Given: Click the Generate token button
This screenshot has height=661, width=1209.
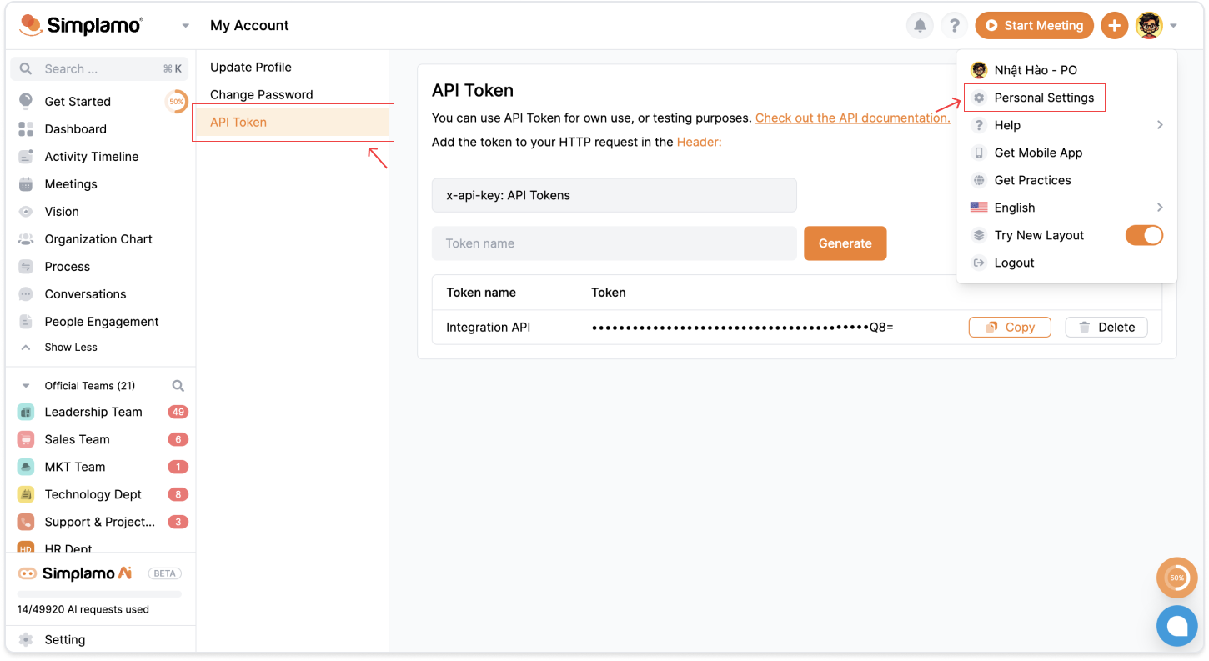Looking at the screenshot, I should point(845,243).
